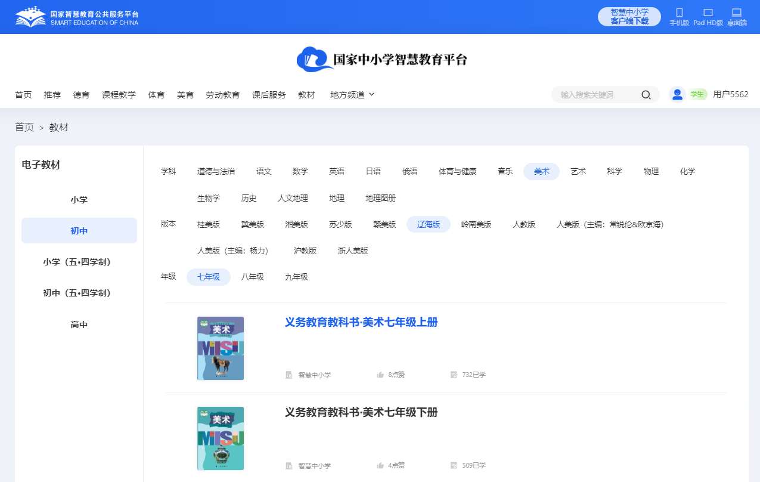Select the desktop client laptop icon

(737, 13)
